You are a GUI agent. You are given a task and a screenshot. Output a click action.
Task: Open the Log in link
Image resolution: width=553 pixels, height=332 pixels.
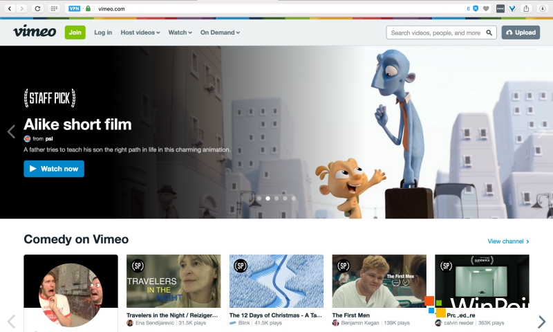pyautogui.click(x=103, y=33)
